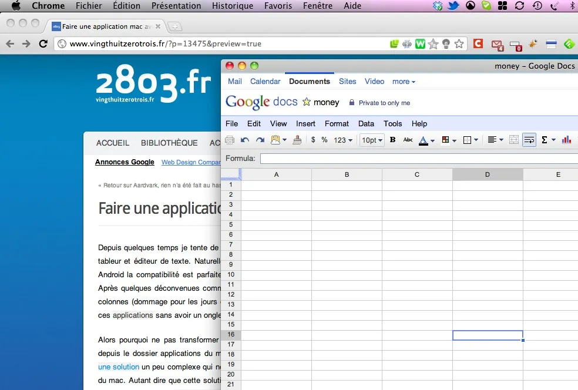The width and height of the screenshot is (578, 390).
Task: Click ACCUEIL in the 2803.fr navigation
Action: [x=113, y=143]
